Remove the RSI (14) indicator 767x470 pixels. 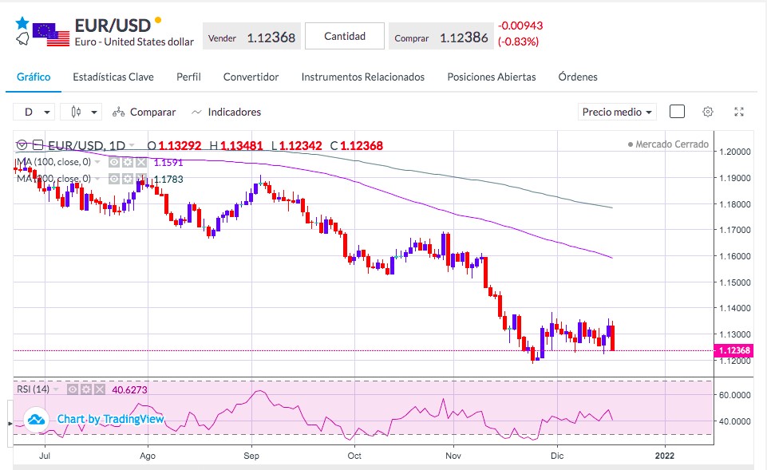tap(100, 389)
